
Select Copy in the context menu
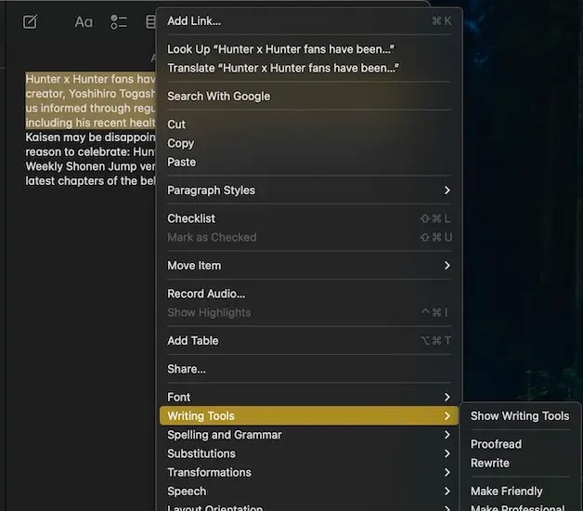(x=181, y=143)
